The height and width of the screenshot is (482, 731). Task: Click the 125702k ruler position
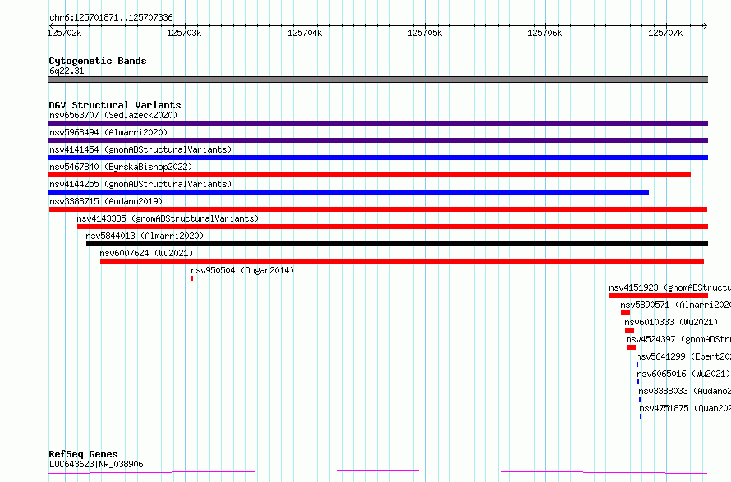point(64,33)
